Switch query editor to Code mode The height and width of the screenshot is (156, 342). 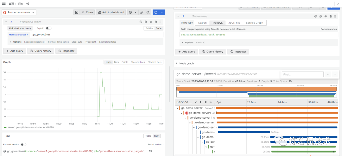(x=159, y=28)
